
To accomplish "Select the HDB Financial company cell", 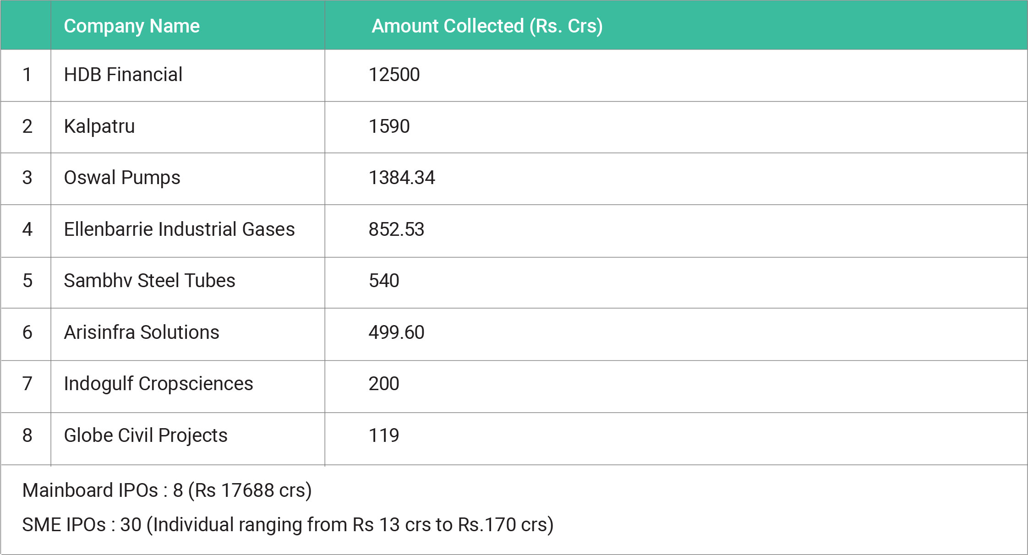I will [x=123, y=75].
